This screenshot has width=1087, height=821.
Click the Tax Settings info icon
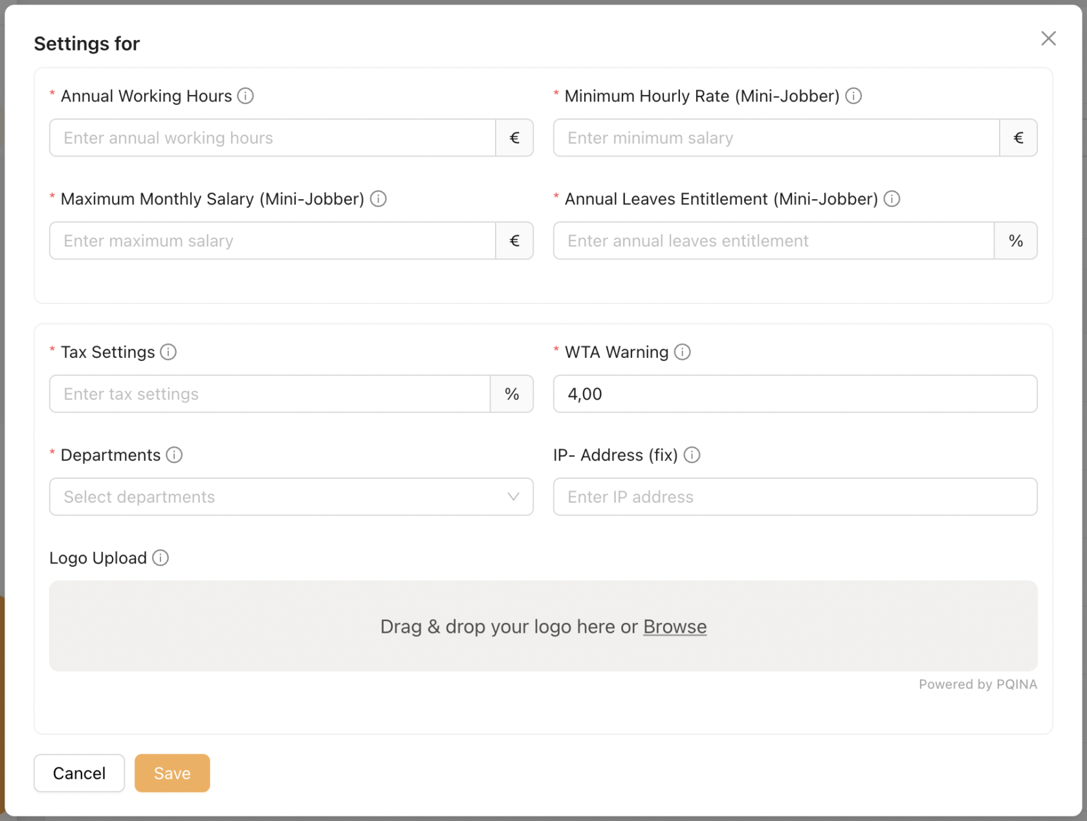[x=168, y=352]
